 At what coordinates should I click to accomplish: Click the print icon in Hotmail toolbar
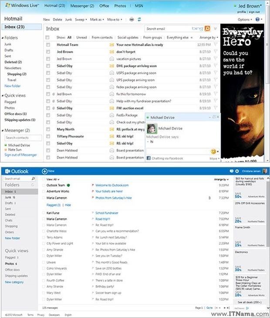pos(132,20)
